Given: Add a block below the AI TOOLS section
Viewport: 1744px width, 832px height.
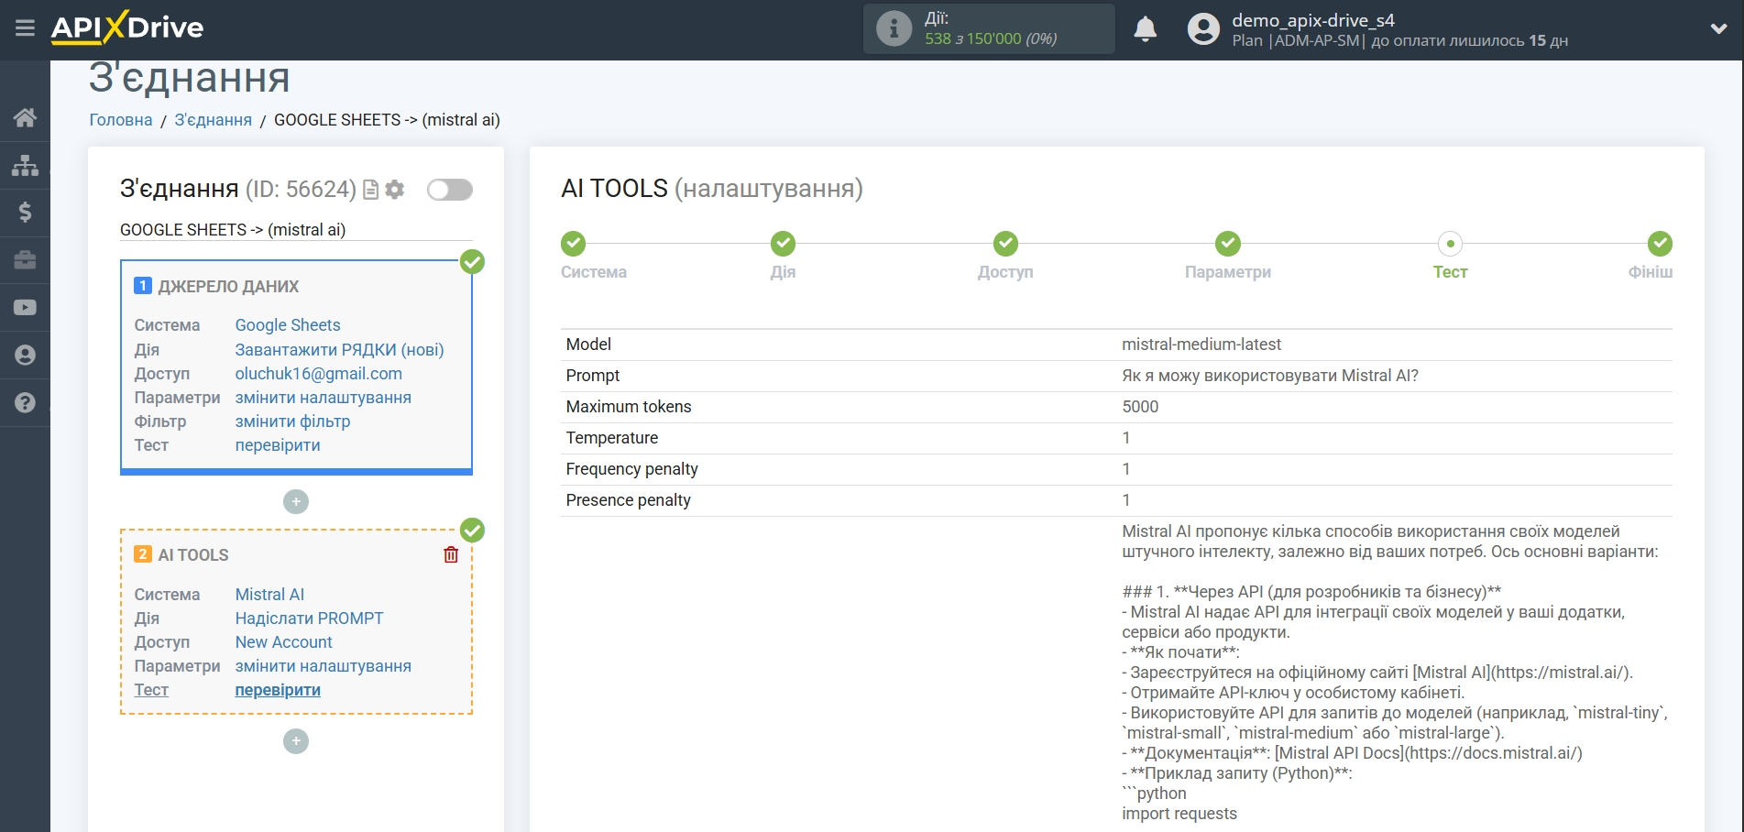Looking at the screenshot, I should click(x=296, y=741).
